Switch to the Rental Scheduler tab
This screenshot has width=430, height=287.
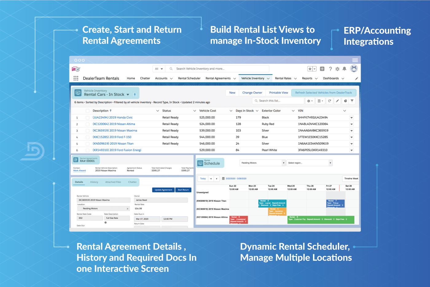point(189,78)
